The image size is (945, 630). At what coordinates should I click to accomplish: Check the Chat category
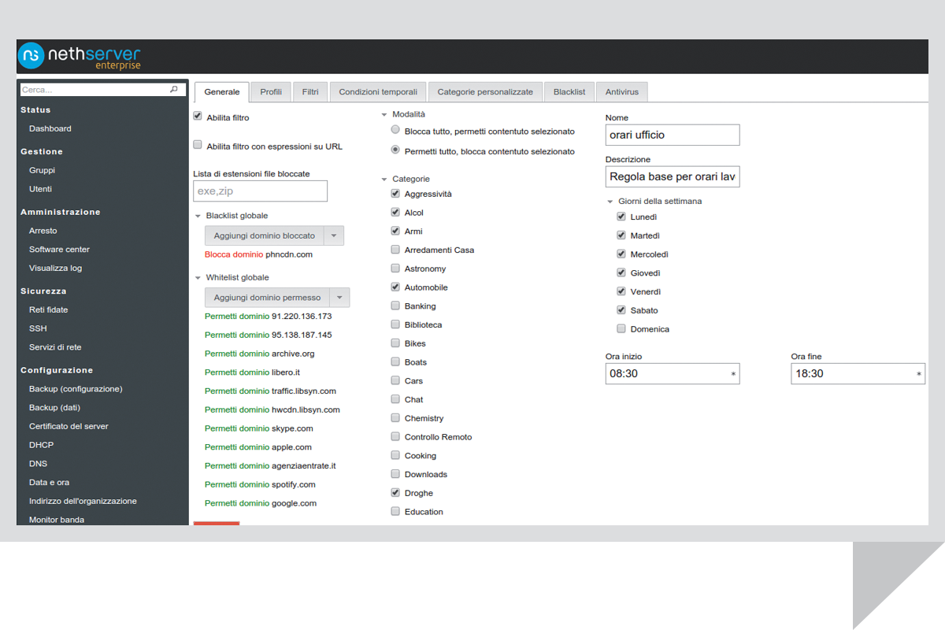[395, 399]
